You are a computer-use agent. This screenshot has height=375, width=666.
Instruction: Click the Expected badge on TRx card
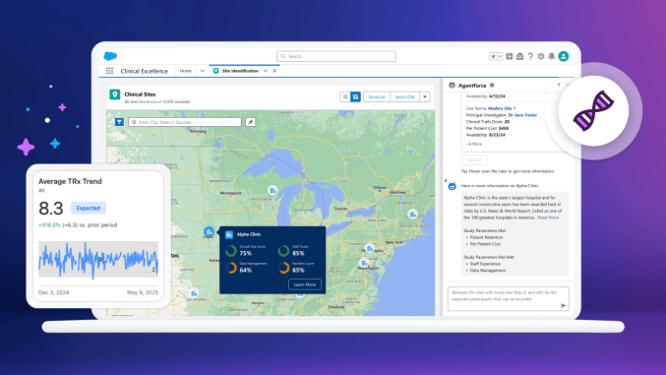88,208
